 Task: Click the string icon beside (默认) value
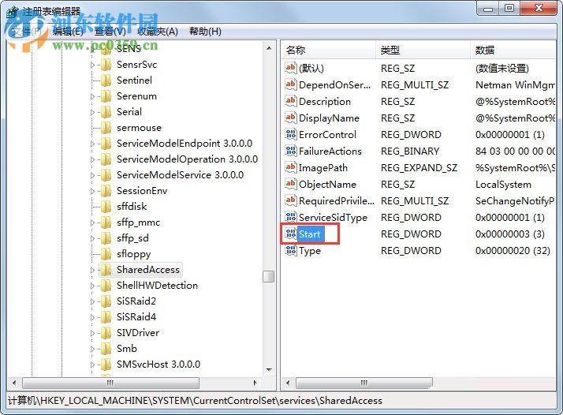tap(290, 68)
